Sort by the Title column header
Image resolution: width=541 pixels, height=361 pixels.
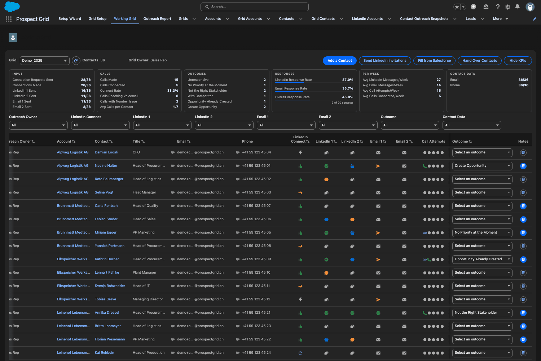click(138, 142)
